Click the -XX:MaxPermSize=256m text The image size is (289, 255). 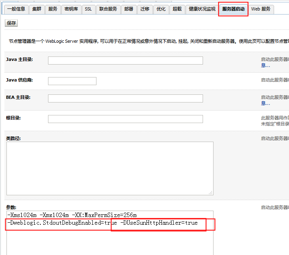click(104, 215)
